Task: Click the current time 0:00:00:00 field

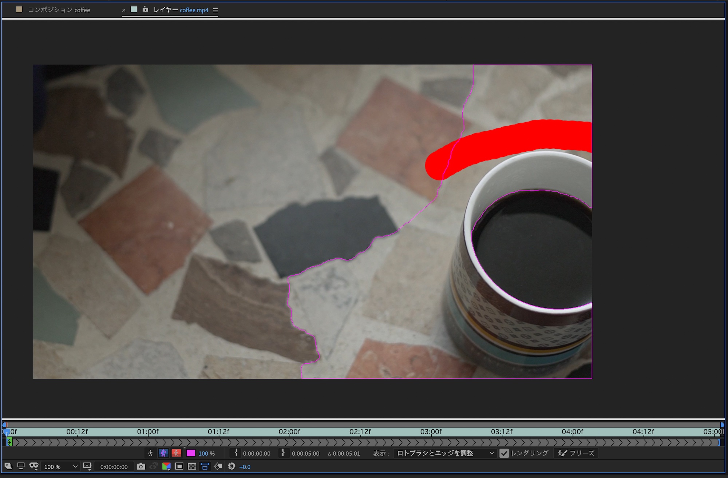Action: click(x=114, y=467)
